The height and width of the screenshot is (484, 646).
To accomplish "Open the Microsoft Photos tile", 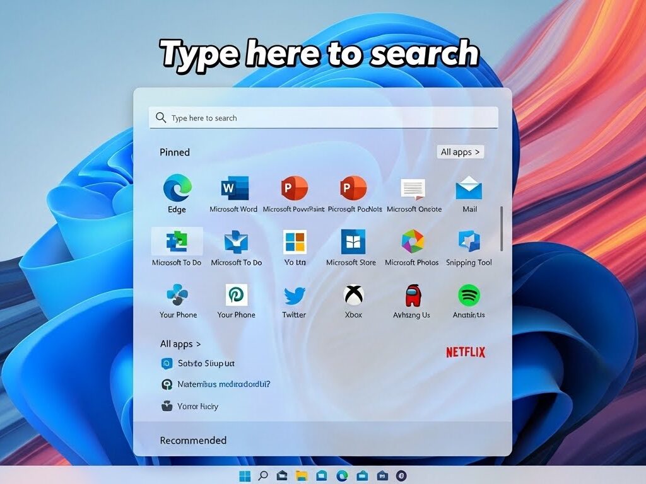I will point(411,247).
